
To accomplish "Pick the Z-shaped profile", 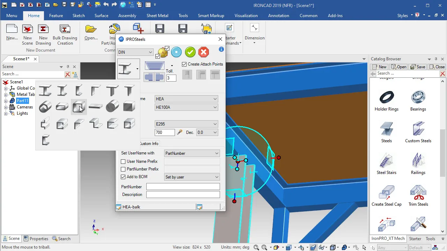I will tap(95, 123).
